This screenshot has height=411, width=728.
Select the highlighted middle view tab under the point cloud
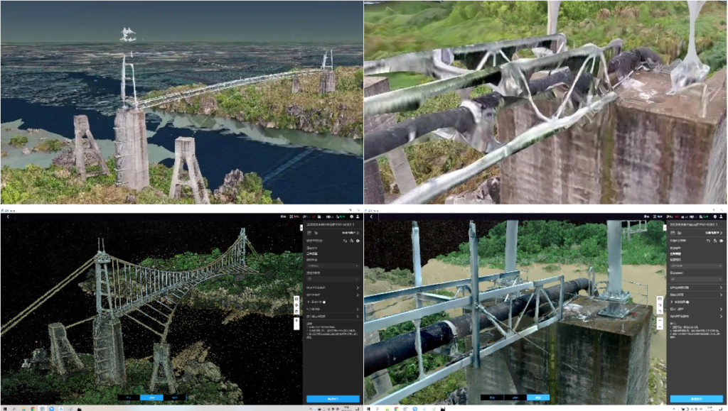pos(151,398)
